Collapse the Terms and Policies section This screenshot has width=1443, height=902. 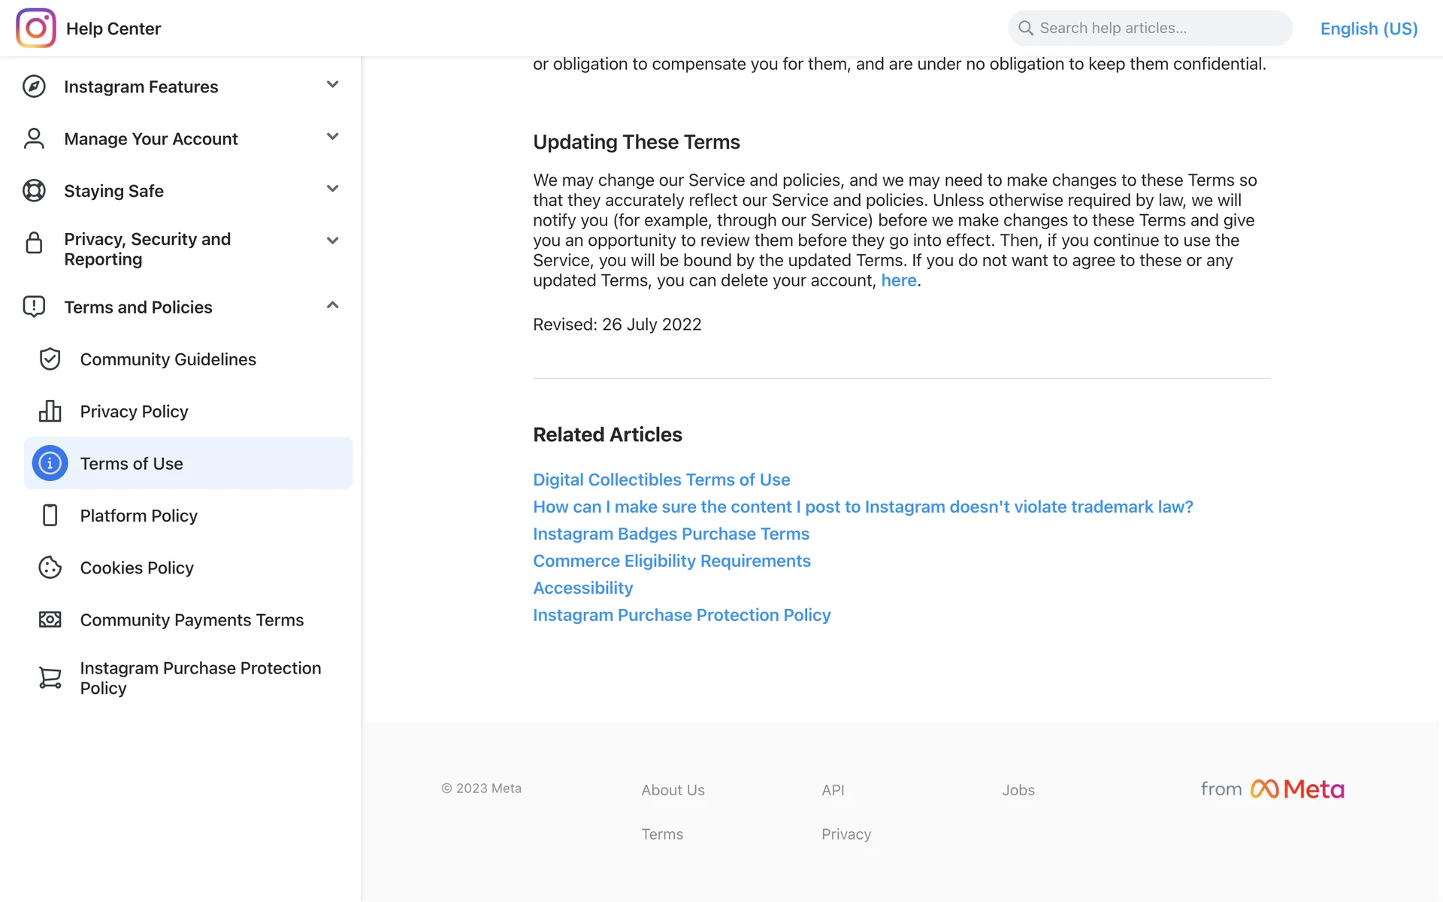(332, 305)
